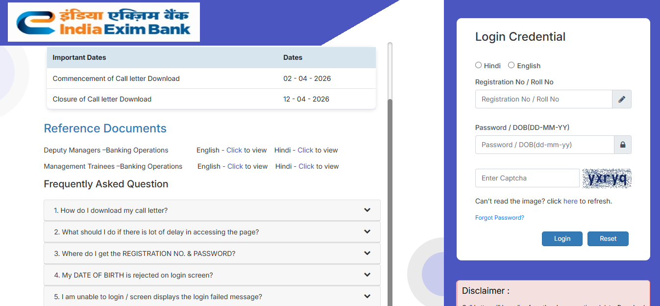Click chevron for unable to login FAQ
This screenshot has width=660, height=306.
367,297
